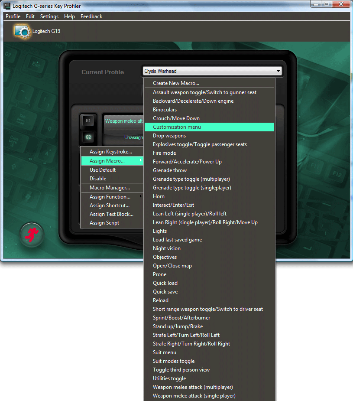The image size is (353, 401).
Task: Pick Backward/Decelerate/Down engine macro
Action: tap(210, 101)
